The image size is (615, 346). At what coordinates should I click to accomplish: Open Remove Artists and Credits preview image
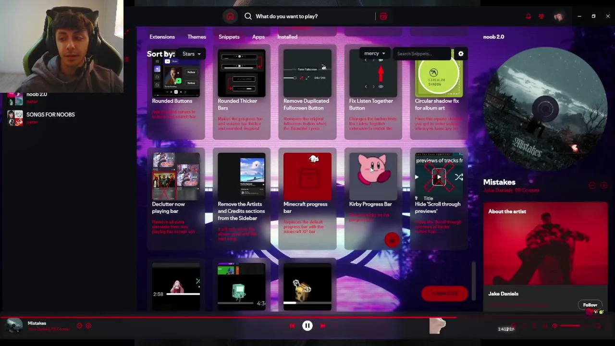pyautogui.click(x=242, y=176)
